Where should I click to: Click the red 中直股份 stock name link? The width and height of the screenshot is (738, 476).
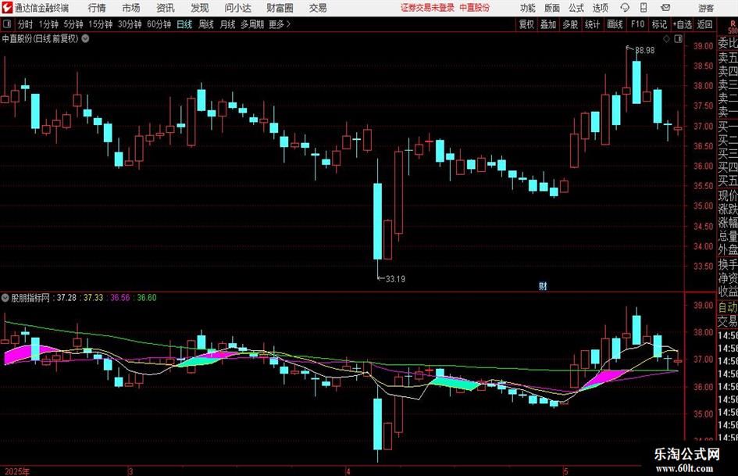[x=475, y=8]
